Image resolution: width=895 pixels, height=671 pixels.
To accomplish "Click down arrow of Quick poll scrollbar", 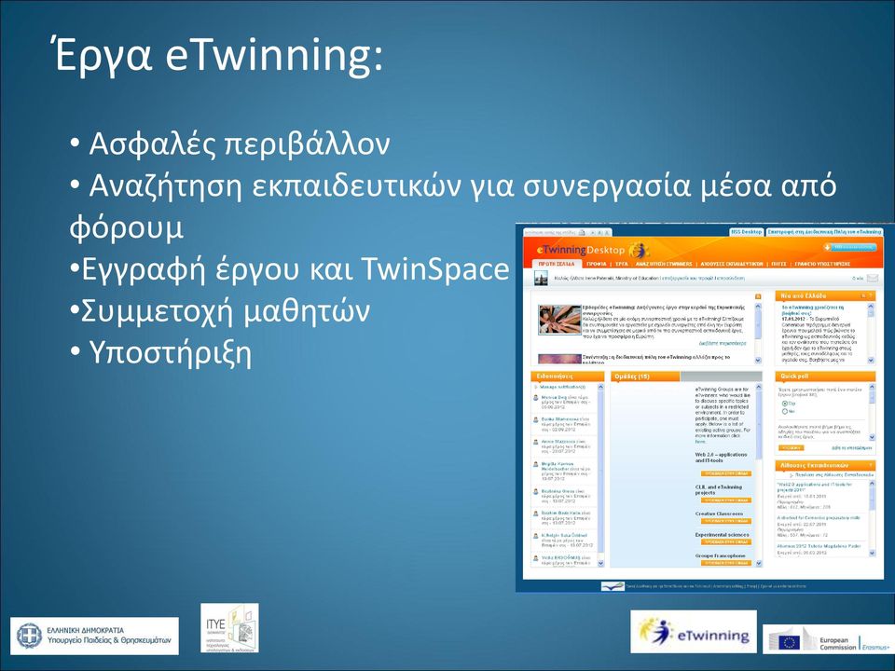I will [872, 437].
